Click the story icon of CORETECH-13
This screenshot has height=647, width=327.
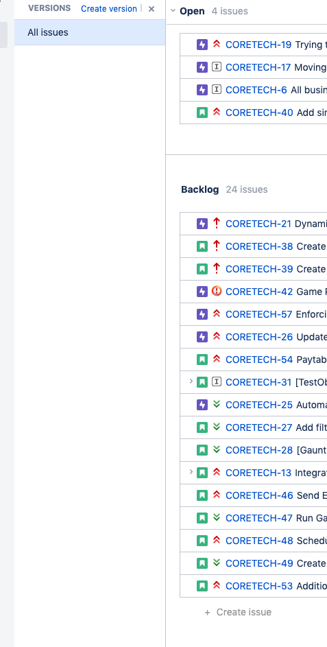coord(202,473)
